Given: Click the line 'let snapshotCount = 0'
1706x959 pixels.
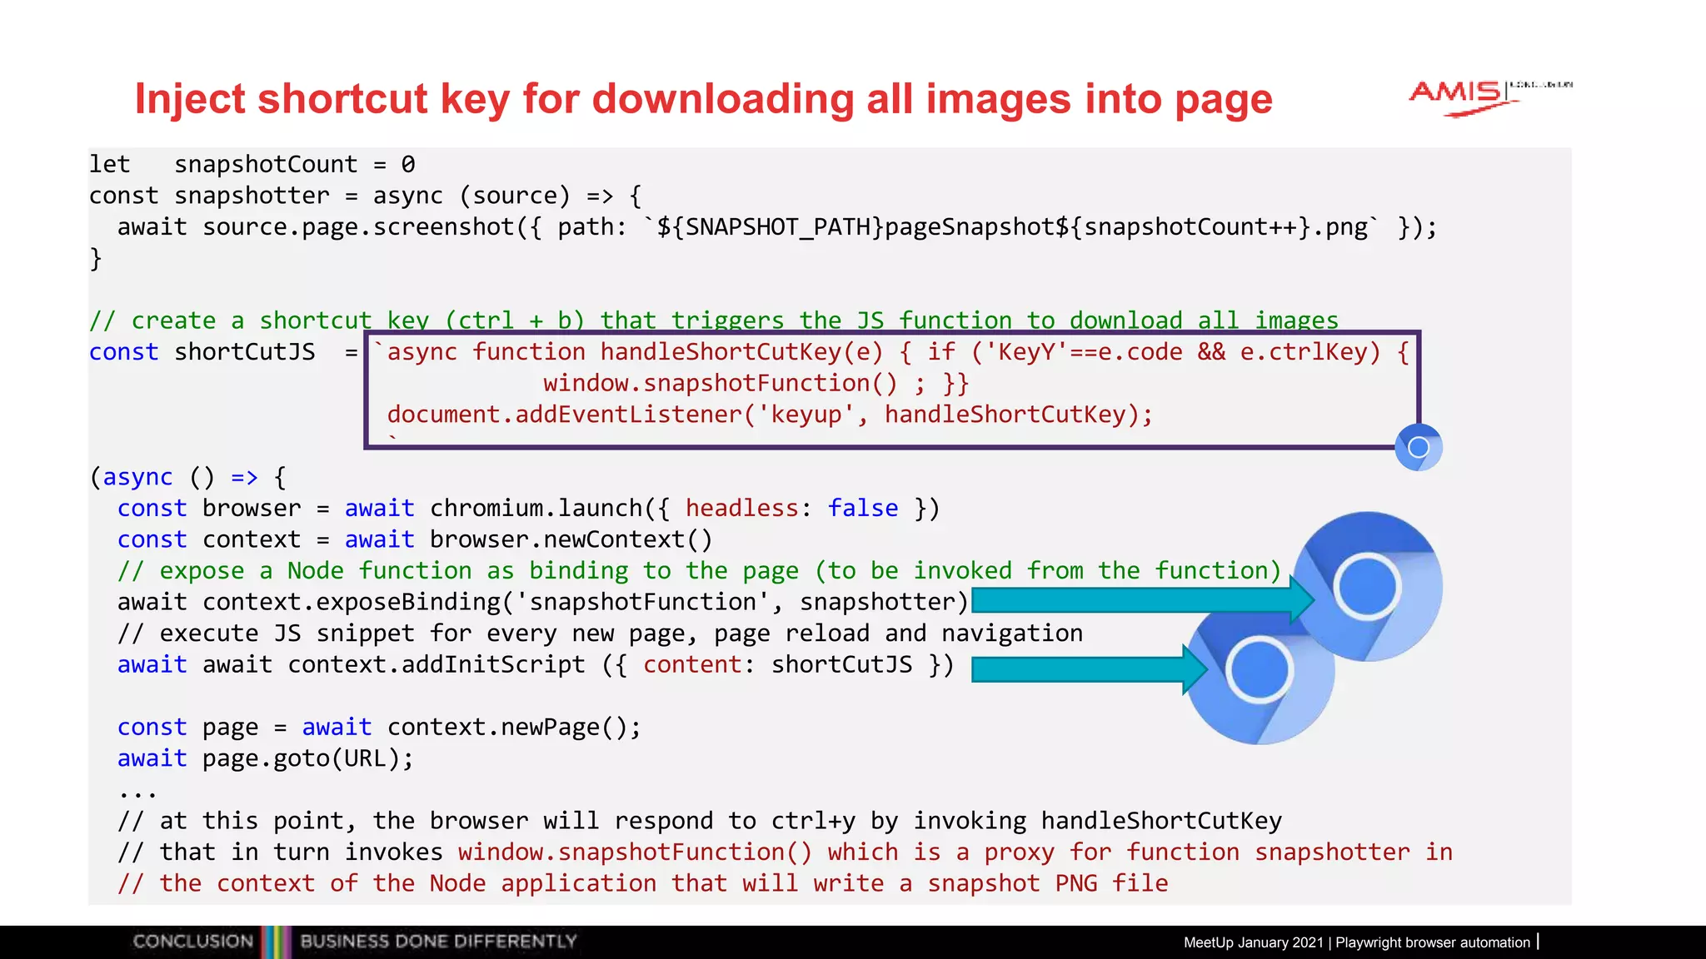Looking at the screenshot, I should click(x=252, y=164).
